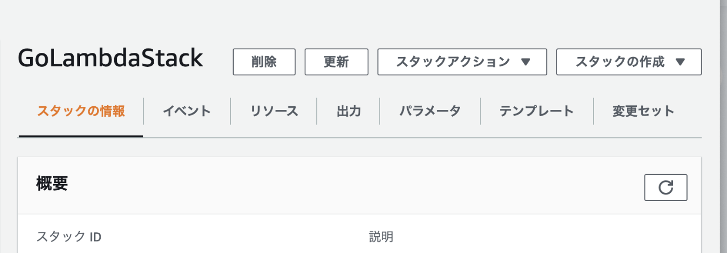727x253 pixels.
Task: Open the スタックアクション dropdown menu
Action: [x=462, y=62]
